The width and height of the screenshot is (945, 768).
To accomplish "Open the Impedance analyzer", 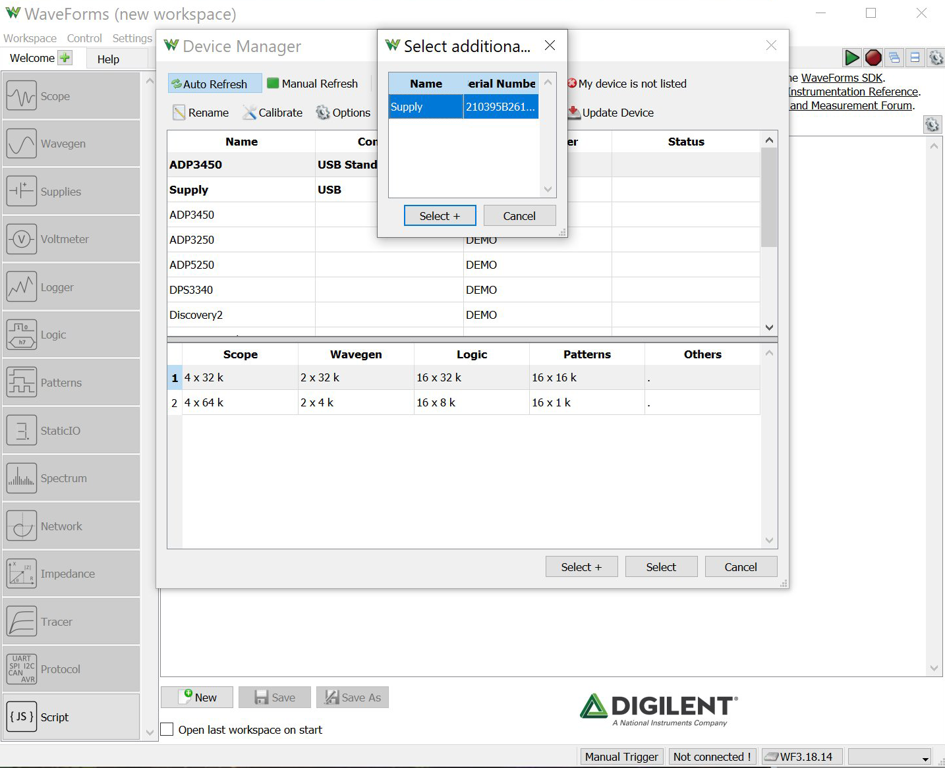I will tap(71, 574).
